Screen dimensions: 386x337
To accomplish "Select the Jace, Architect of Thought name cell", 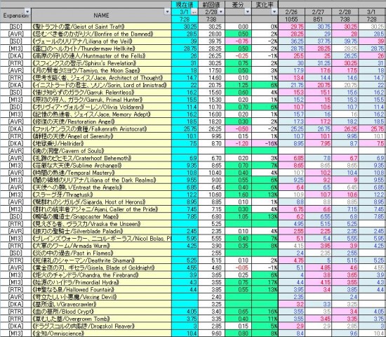I will (101, 78).
